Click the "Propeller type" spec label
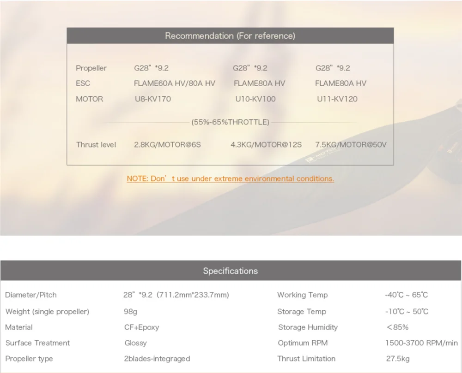The height and width of the screenshot is (373, 462). pos(29,359)
